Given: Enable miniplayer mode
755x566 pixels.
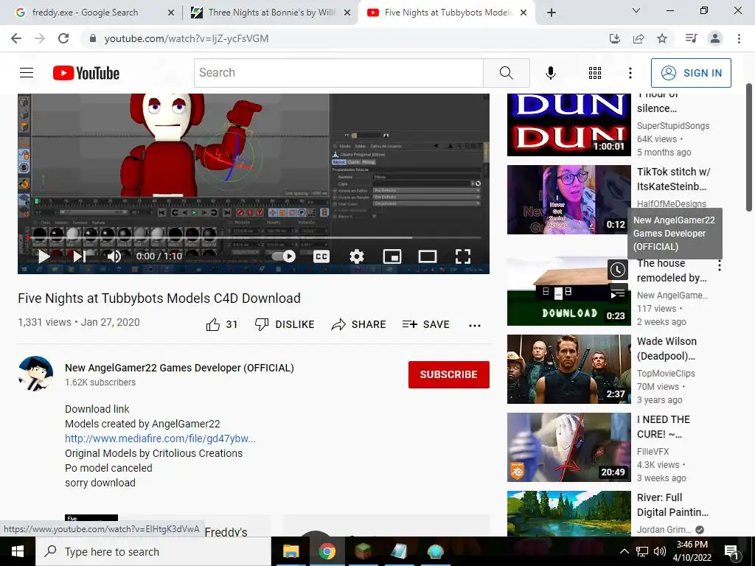Looking at the screenshot, I should point(392,256).
